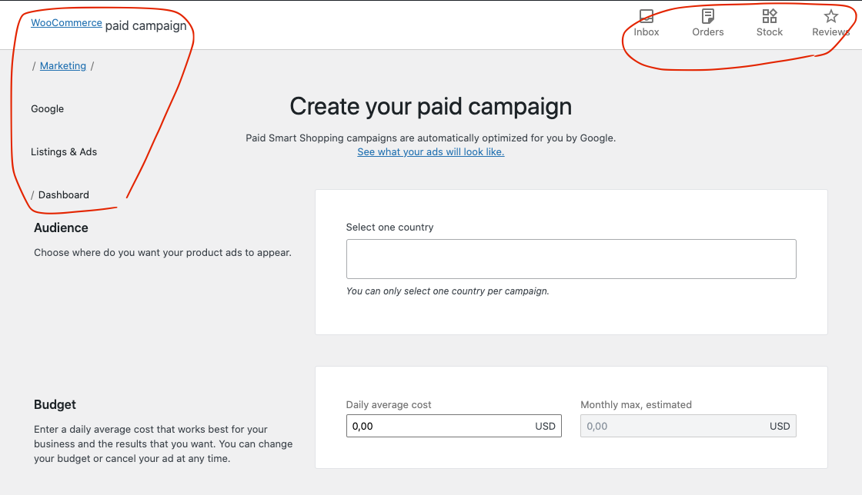Click the 'Select one country' label
Screen dimensions: 862x495
point(389,228)
